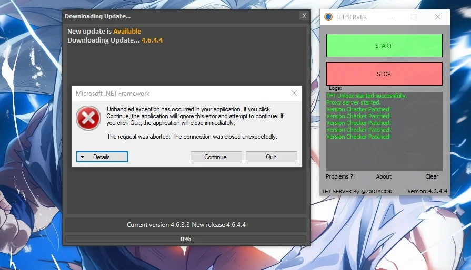The image size is (471, 270).
Task: Click the 'TFT Unlock started successfully.' log line
Action: [366, 96]
